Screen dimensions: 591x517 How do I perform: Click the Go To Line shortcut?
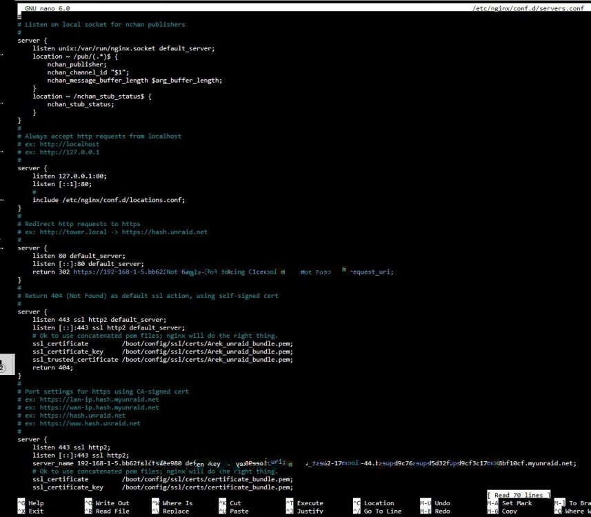click(x=377, y=511)
